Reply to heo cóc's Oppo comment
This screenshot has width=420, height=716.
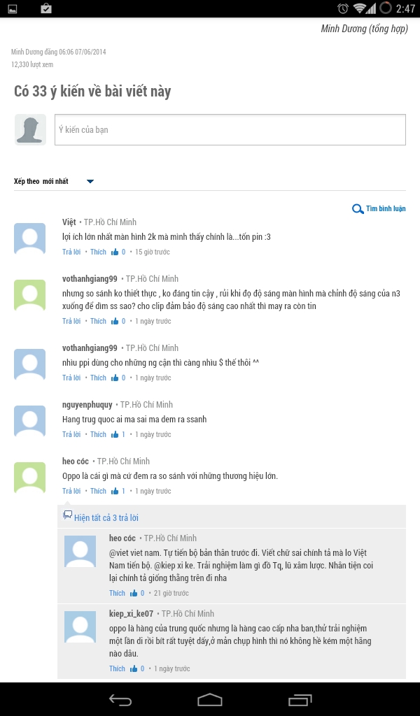[71, 491]
